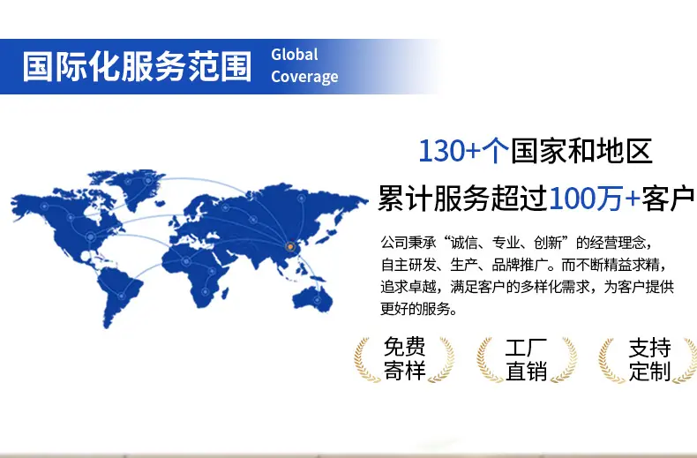Click the Russia node marker on map
Viewport: 697px width, 458px height.
pos(302,199)
